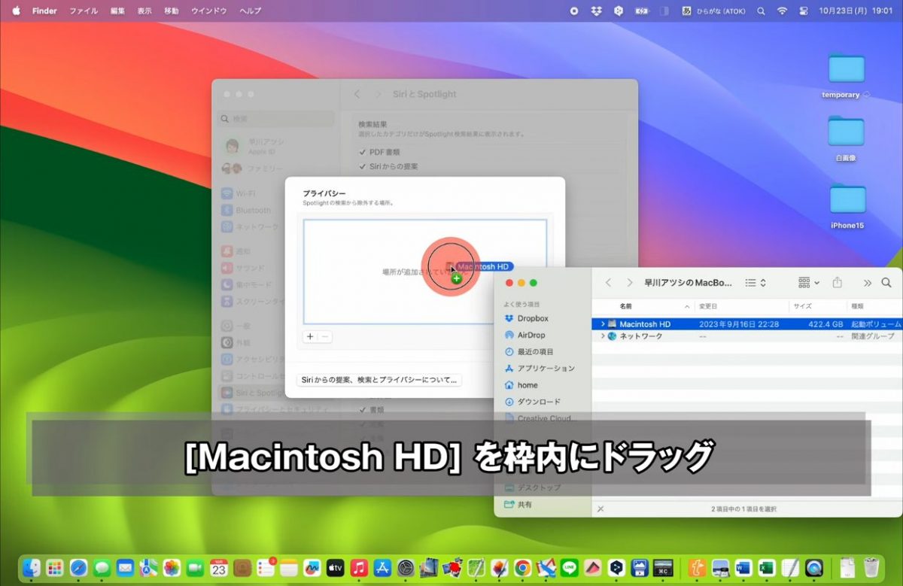Open the ファイル menu

[84, 11]
